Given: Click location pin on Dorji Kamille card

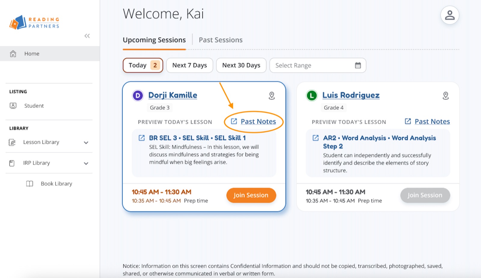Looking at the screenshot, I should tap(271, 96).
